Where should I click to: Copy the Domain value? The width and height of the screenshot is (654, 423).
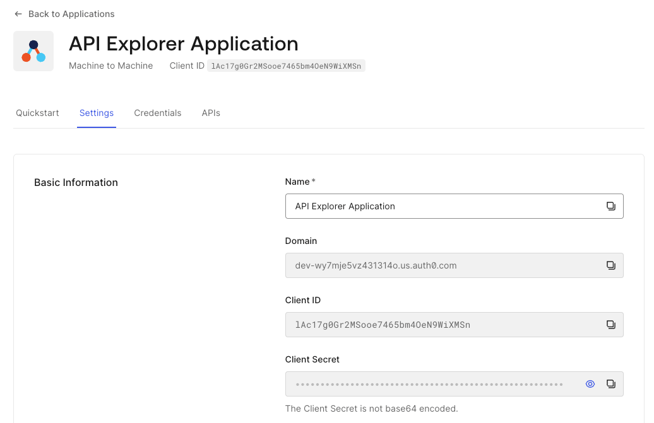pyautogui.click(x=610, y=265)
